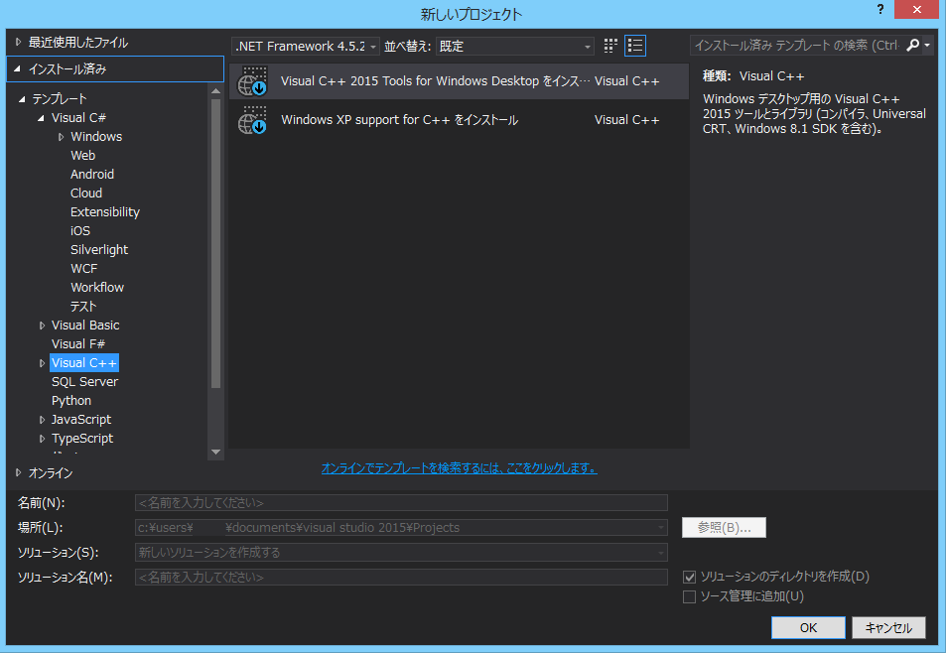Select the Web template category
Image resolution: width=946 pixels, height=653 pixels.
click(x=82, y=156)
